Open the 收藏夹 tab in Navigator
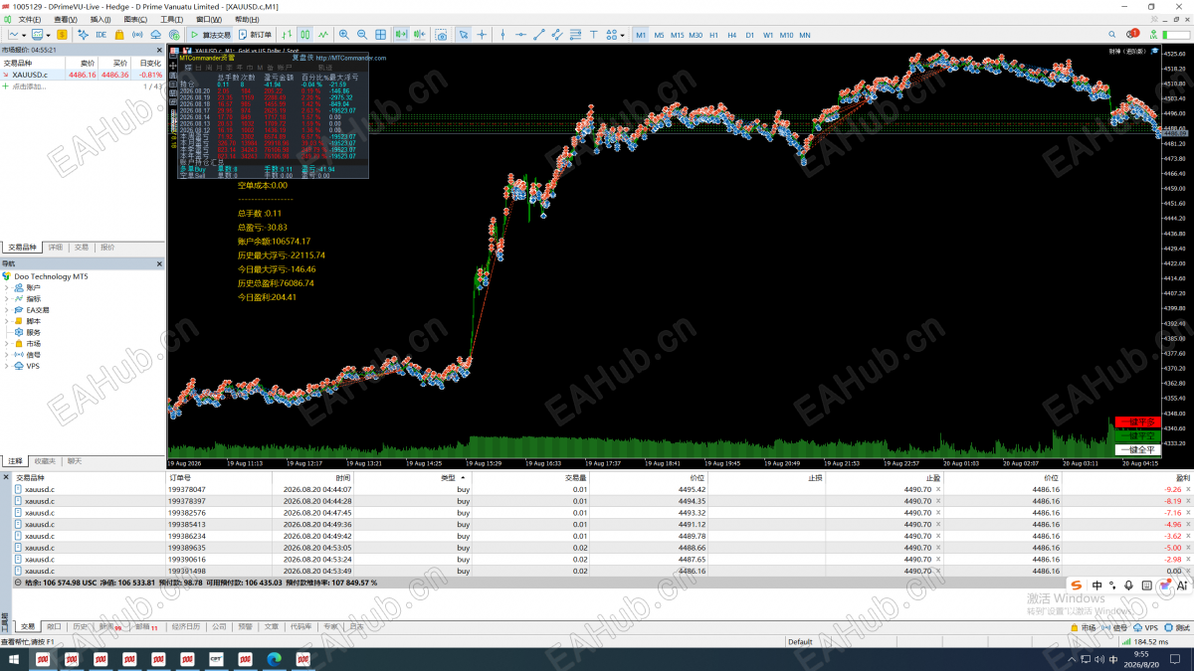Screen dimensions: 1194x671 pyautogui.click(x=45, y=461)
